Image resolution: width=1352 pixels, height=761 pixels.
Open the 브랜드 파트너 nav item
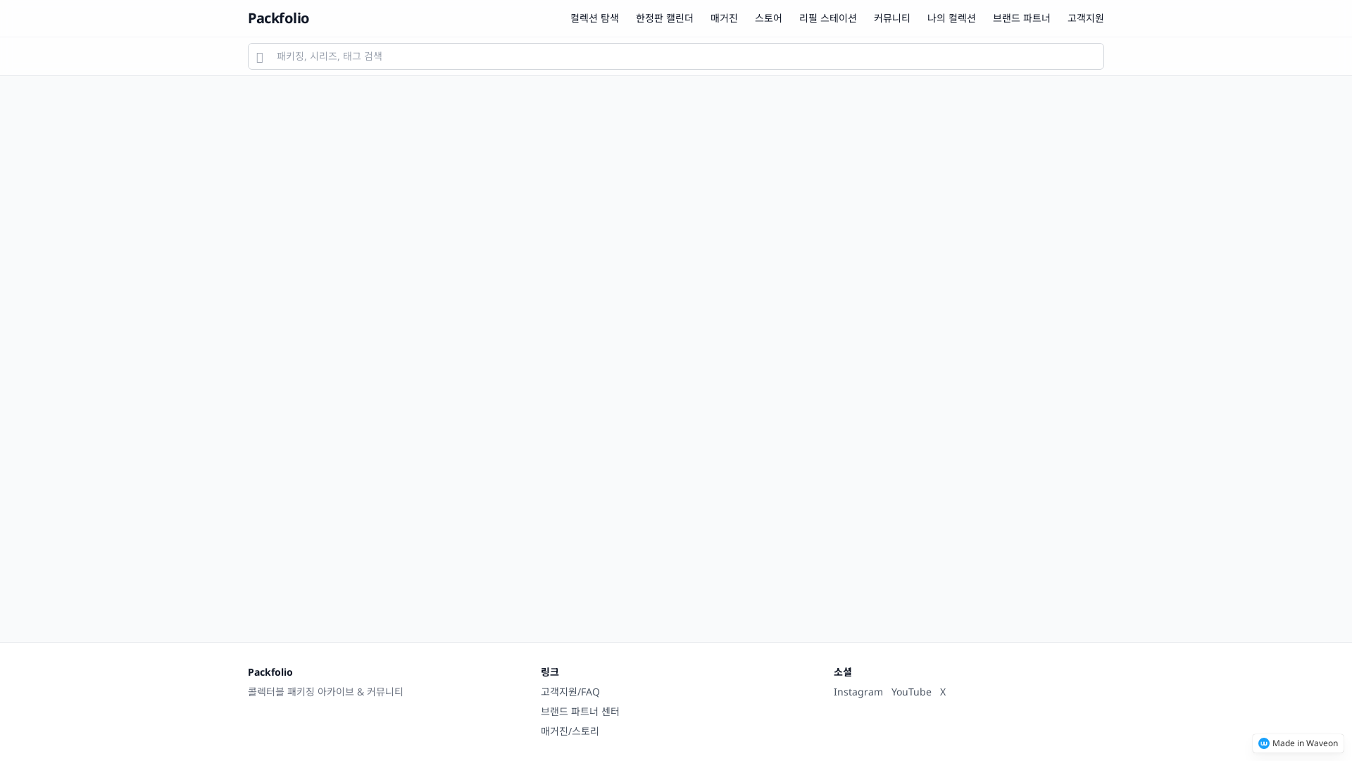[x=1021, y=18]
